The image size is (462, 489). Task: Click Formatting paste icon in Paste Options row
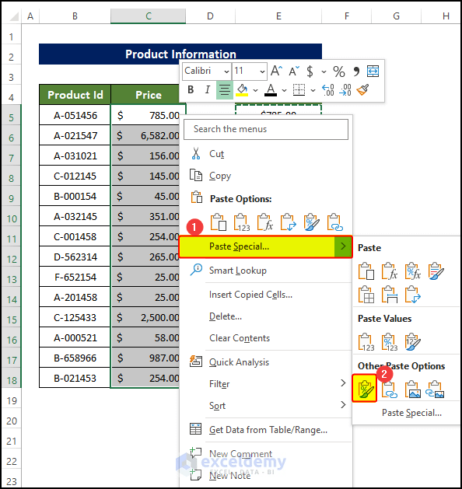[x=311, y=222]
